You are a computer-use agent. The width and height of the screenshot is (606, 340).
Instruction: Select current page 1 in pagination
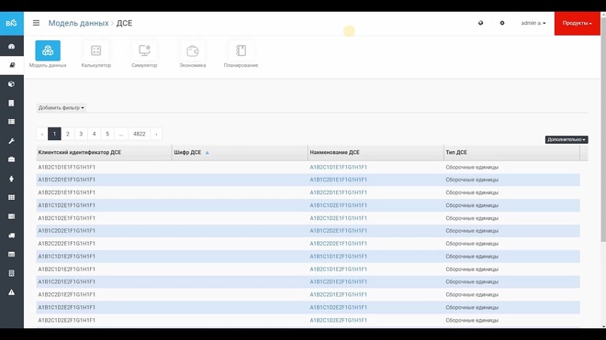point(54,134)
